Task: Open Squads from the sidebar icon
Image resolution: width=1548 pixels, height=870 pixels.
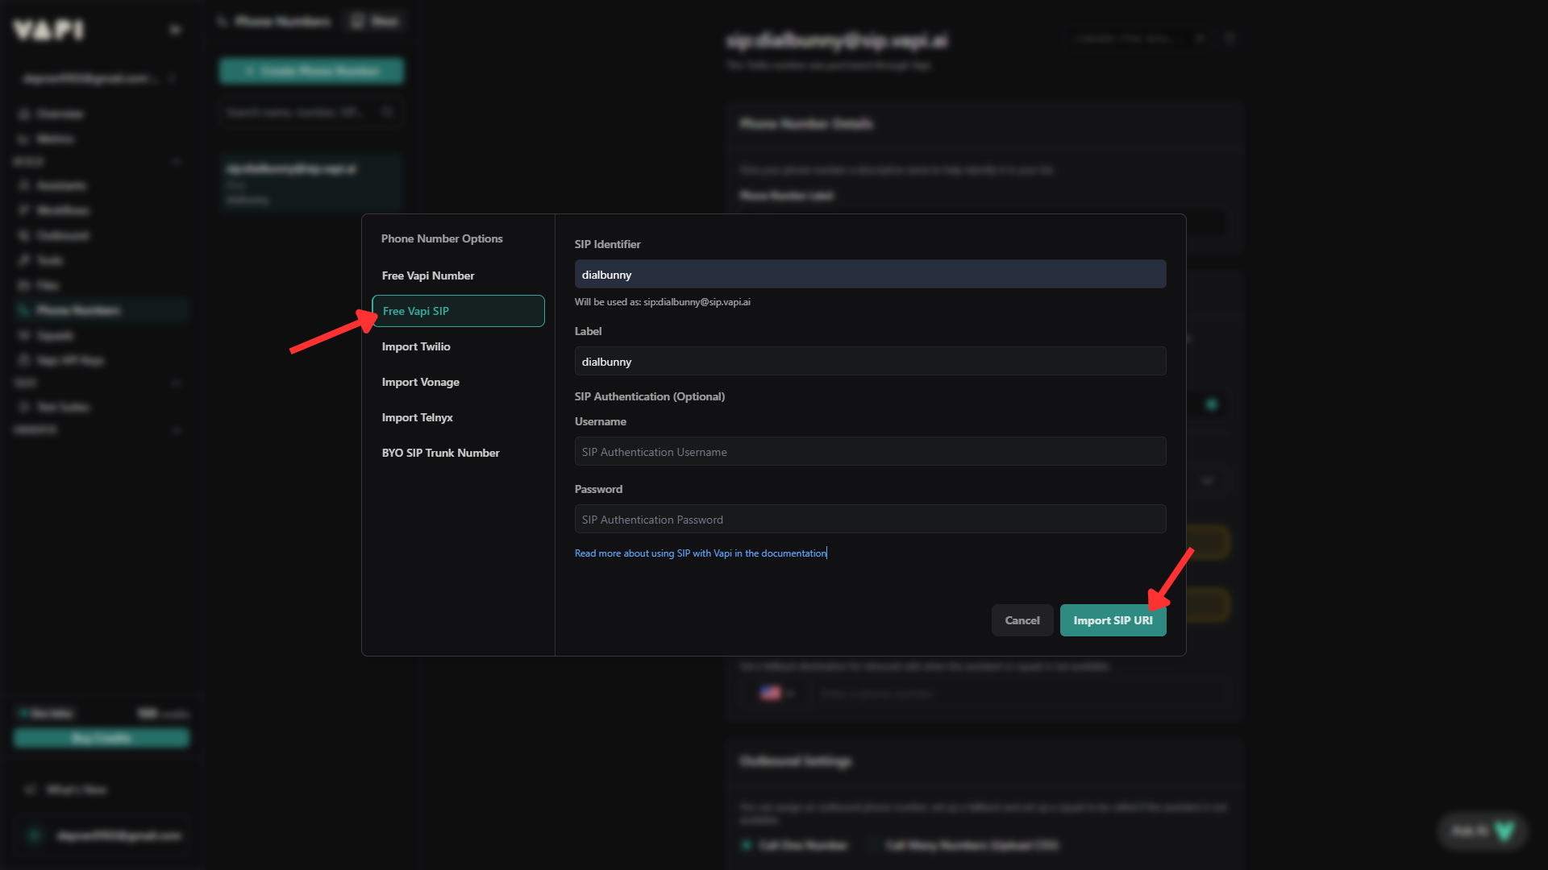Action: tap(23, 335)
